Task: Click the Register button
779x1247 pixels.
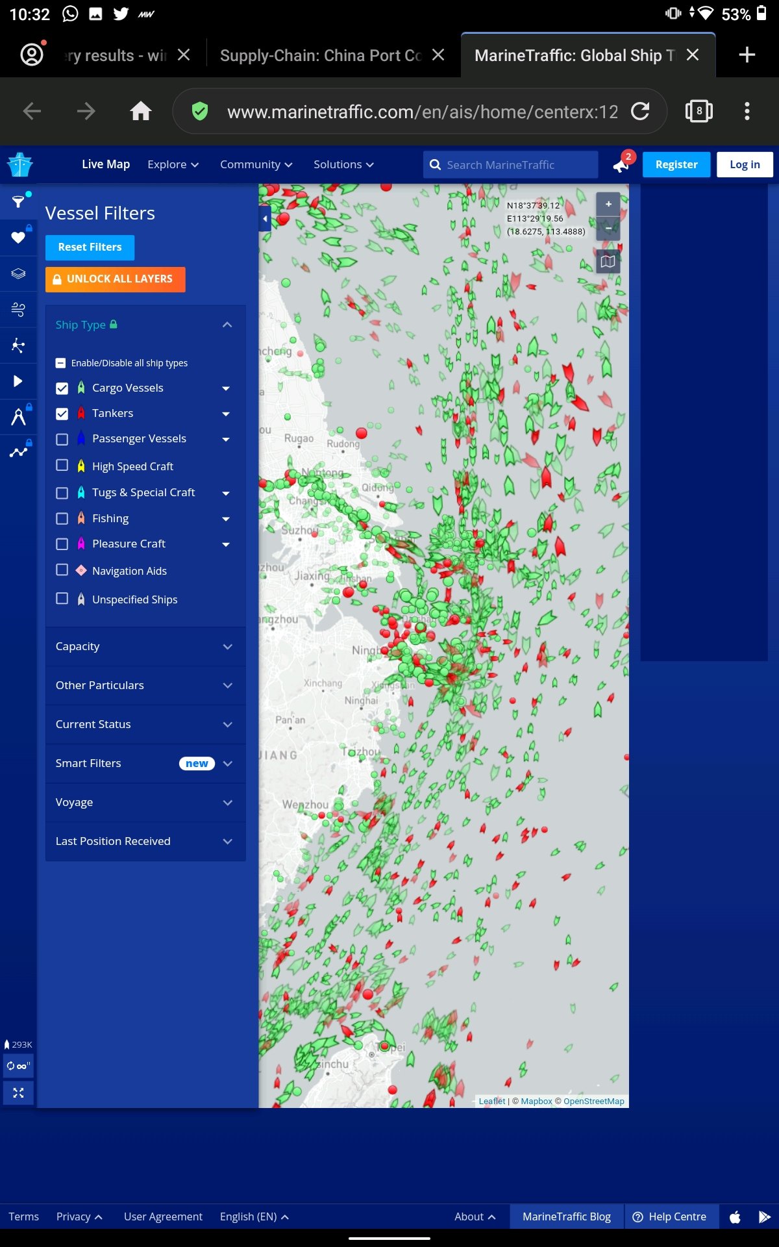Action: 676,164
